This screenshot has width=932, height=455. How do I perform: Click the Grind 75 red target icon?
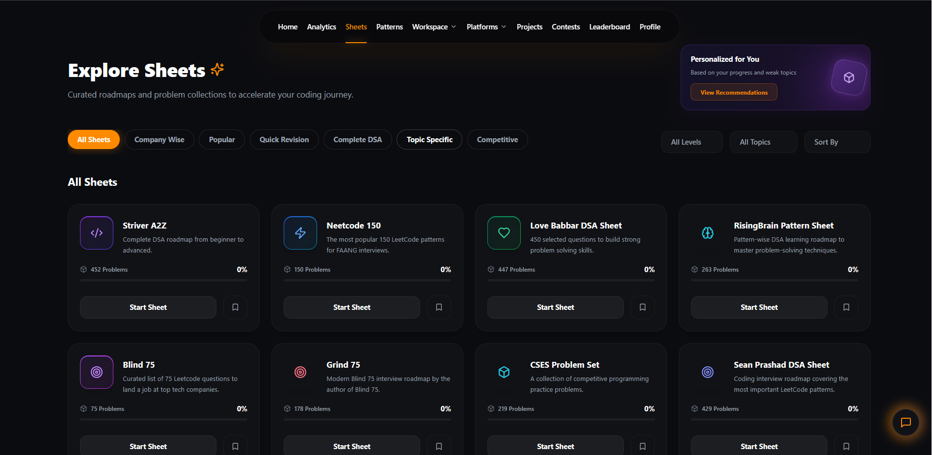(300, 372)
